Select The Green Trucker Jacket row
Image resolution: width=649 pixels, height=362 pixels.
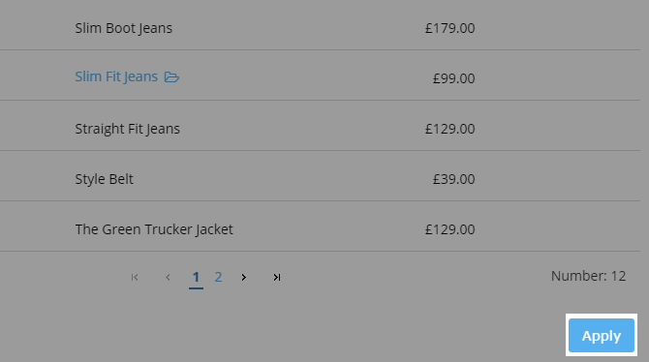[320, 226]
